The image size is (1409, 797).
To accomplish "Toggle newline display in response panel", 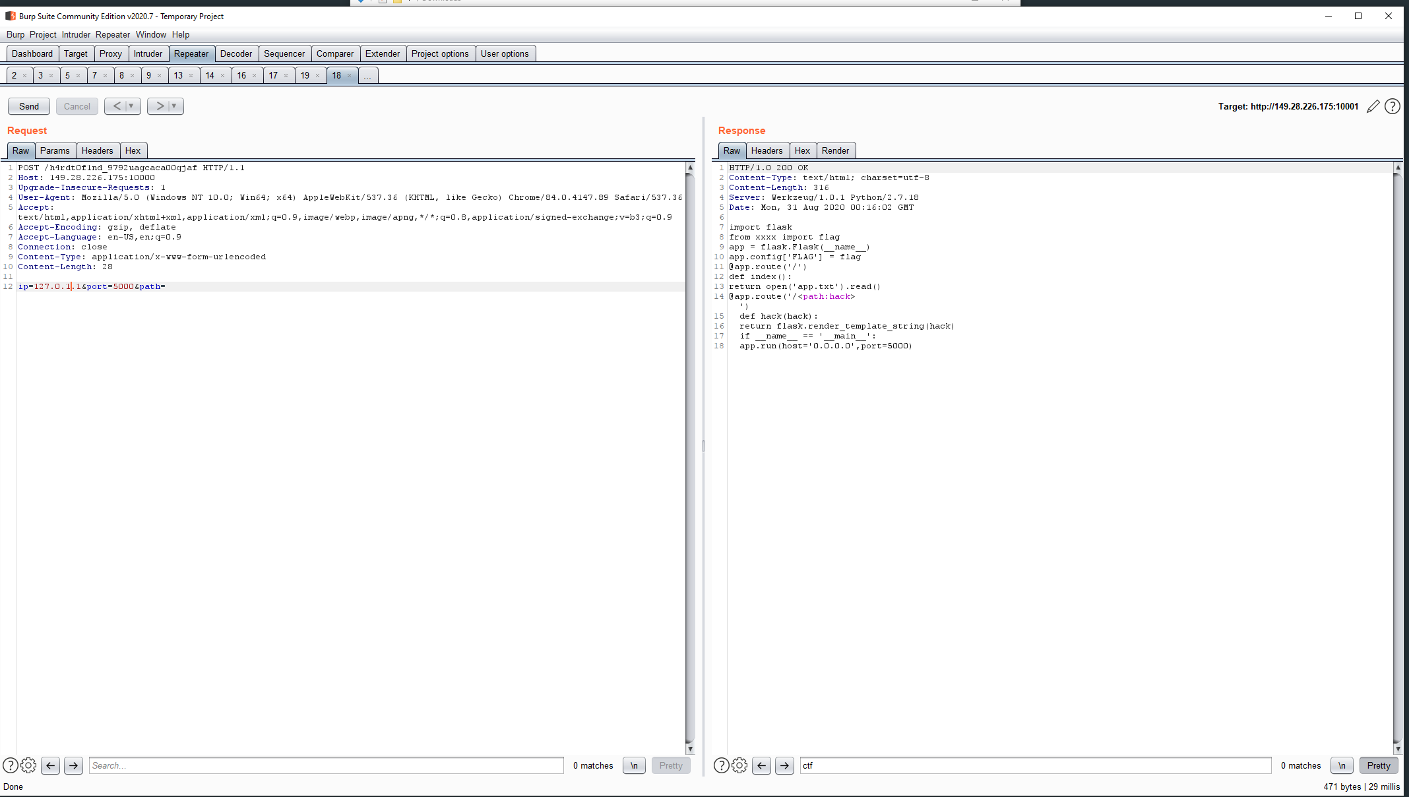I will point(1342,765).
